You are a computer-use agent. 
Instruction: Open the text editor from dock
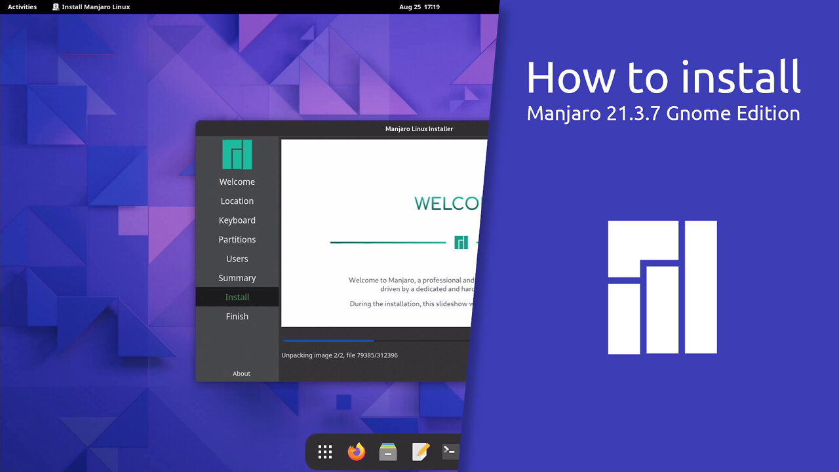(x=420, y=452)
